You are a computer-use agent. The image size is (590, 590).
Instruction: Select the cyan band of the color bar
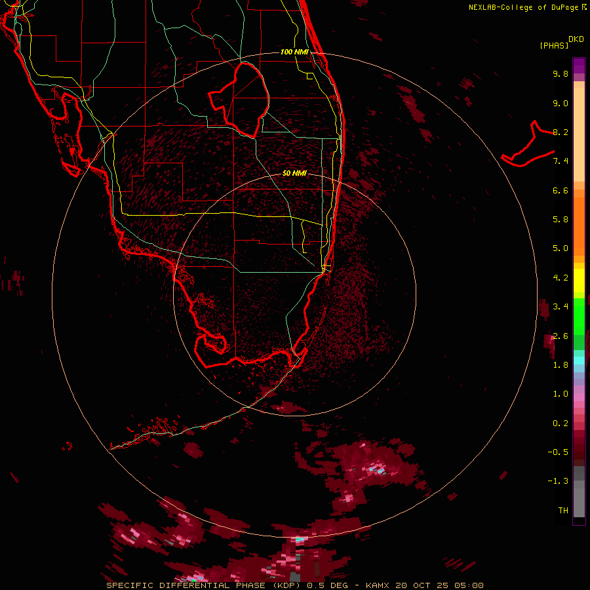579,361
